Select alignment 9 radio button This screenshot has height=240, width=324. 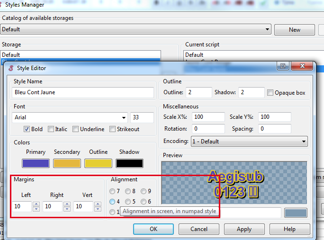click(x=144, y=191)
